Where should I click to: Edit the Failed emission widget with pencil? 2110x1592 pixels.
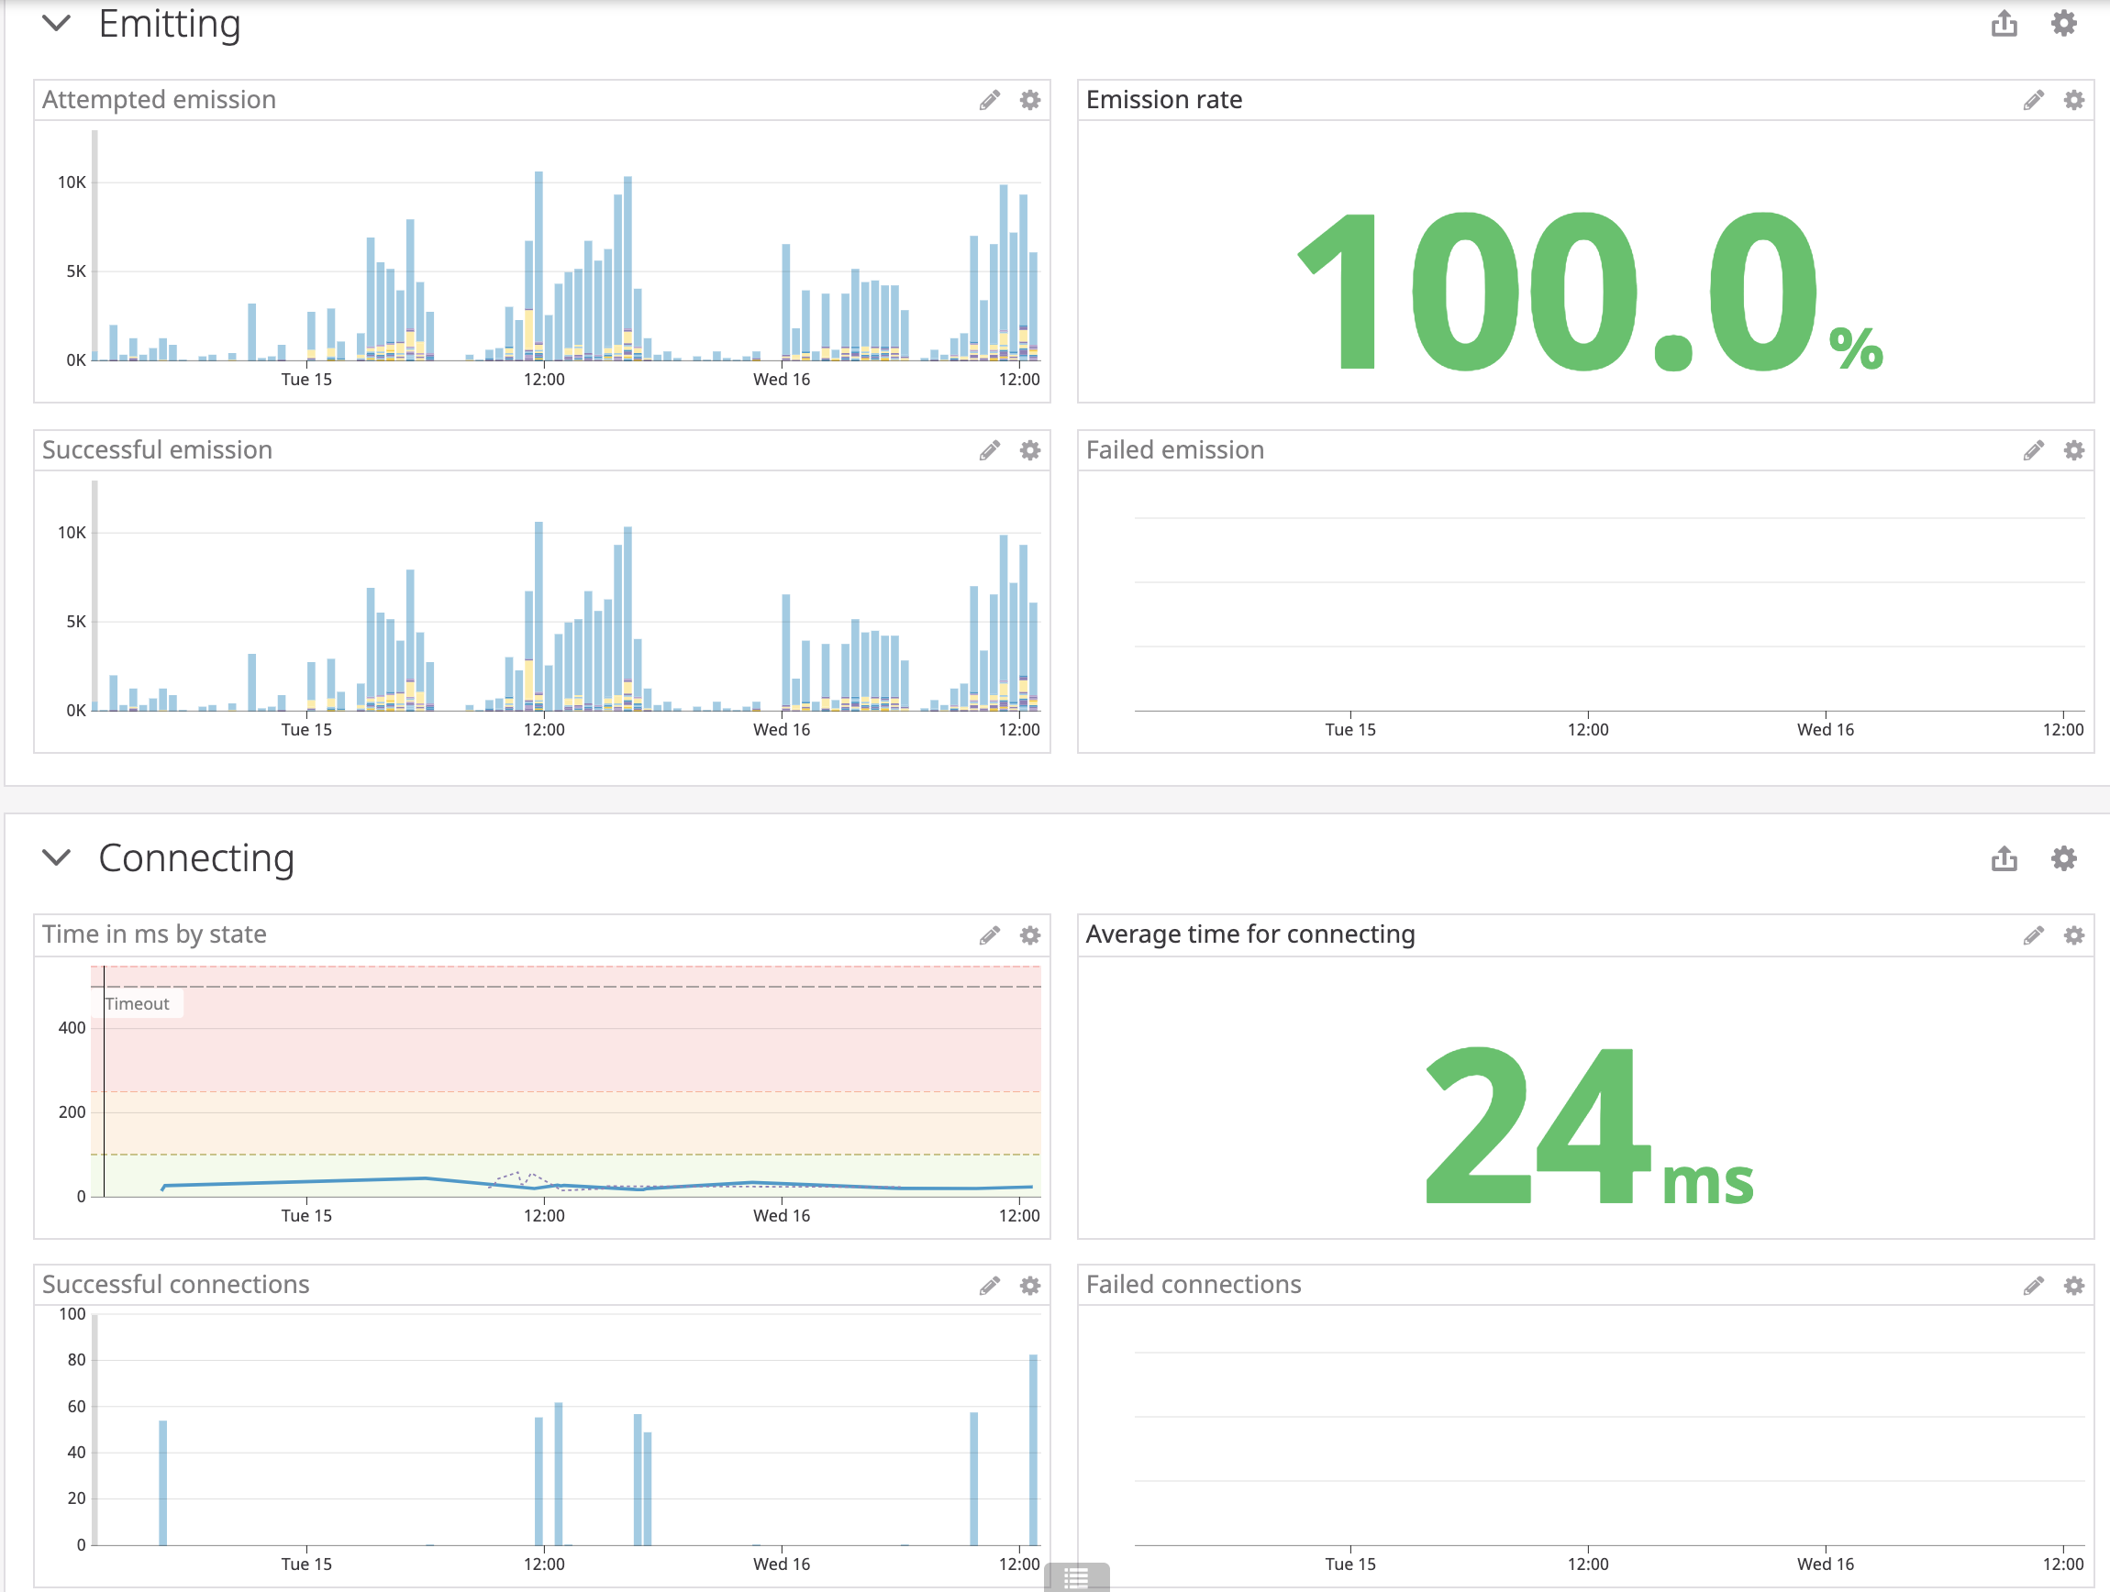pyautogui.click(x=2033, y=450)
